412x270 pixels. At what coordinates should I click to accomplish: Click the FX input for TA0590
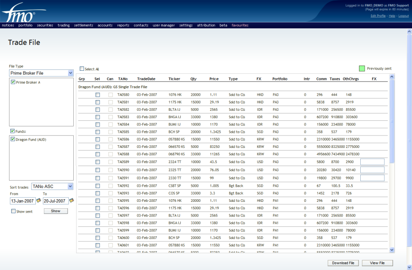click(372, 170)
